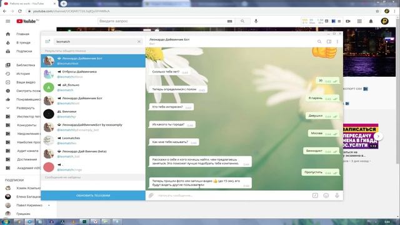Clear the leomatch search in Telegram
Image resolution: width=400 pixels, height=225 pixels.
pyautogui.click(x=139, y=42)
